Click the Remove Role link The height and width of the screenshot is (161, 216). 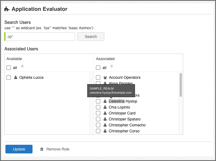point(58,149)
